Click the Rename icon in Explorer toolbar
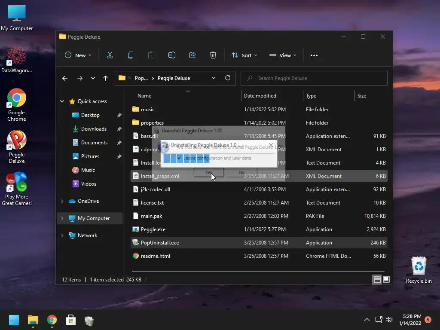 pyautogui.click(x=172, y=55)
